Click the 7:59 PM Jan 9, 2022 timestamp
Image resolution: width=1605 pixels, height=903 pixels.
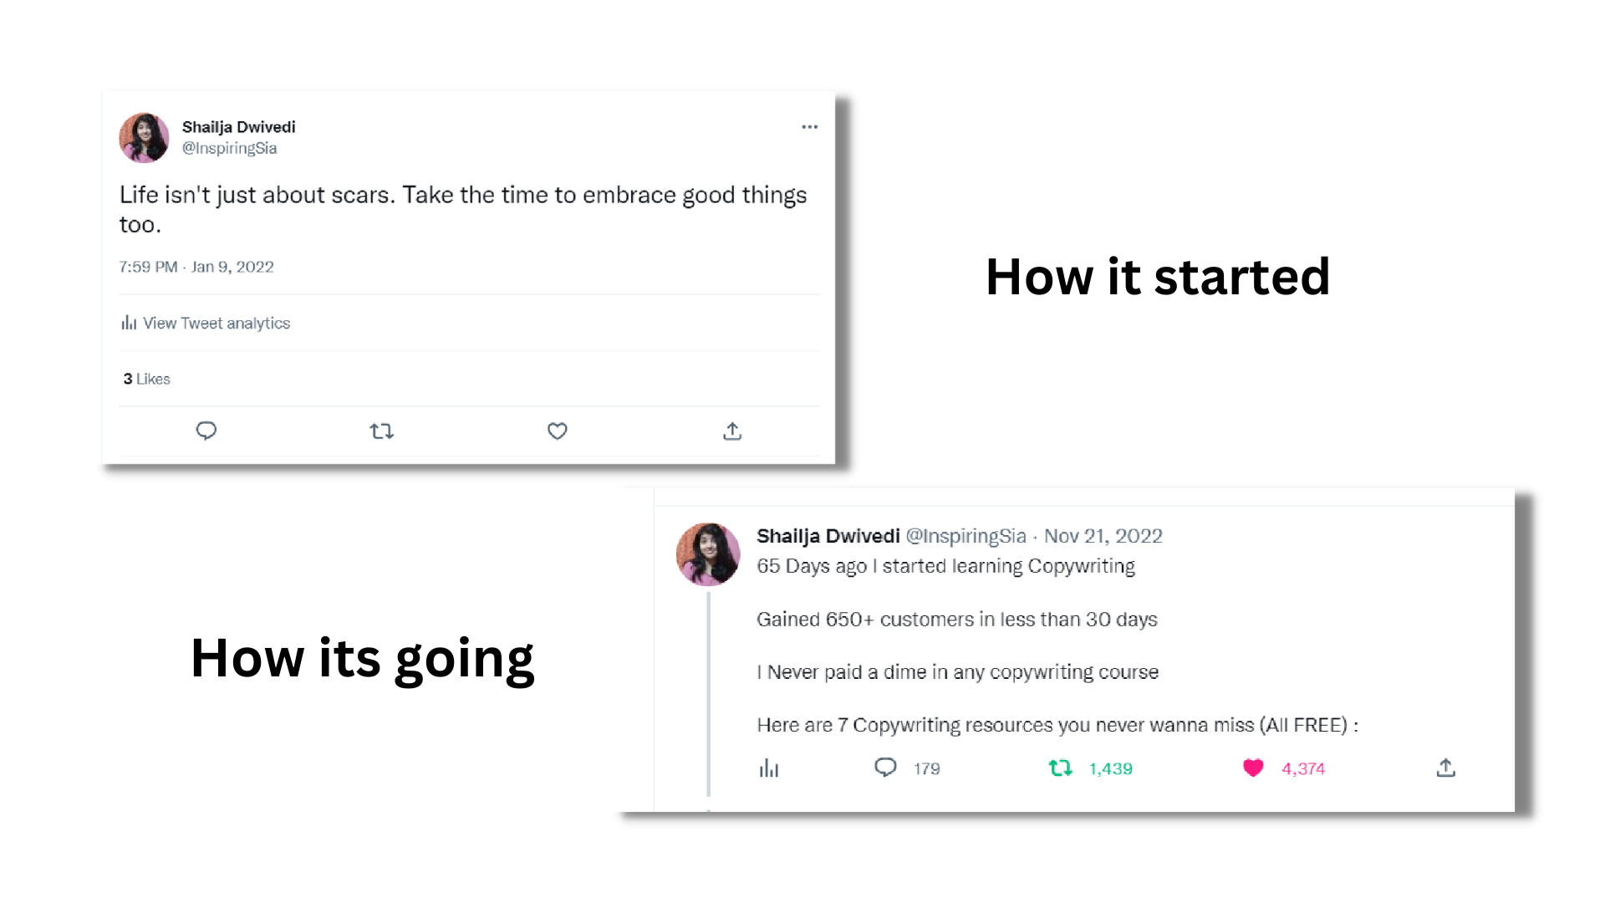196,267
